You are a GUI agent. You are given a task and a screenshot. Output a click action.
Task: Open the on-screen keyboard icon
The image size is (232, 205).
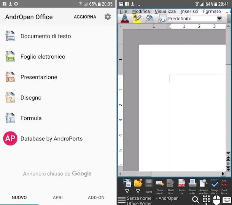click(x=227, y=200)
